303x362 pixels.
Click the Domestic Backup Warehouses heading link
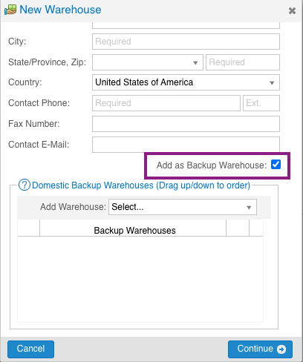click(141, 185)
